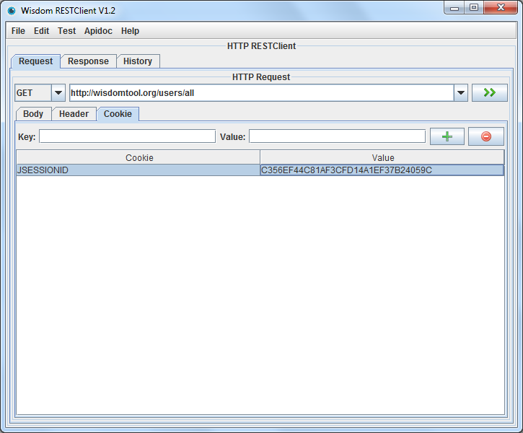Viewport: 523px width, 433px height.
Task: Add cookie with the green plus button
Action: [x=447, y=136]
